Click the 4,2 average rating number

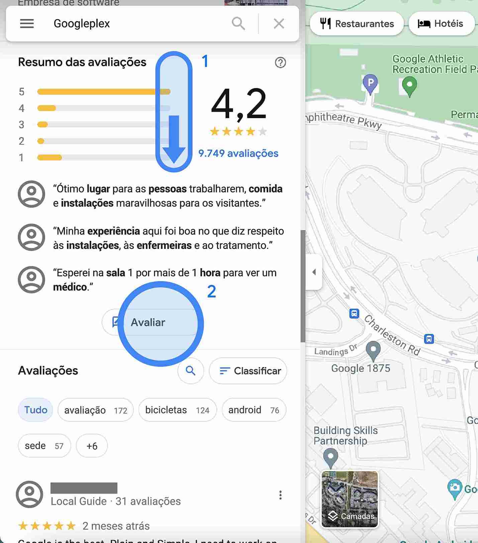239,104
